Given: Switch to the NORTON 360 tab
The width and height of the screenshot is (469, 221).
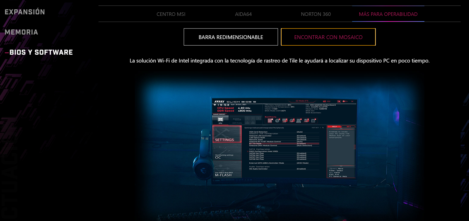Looking at the screenshot, I should coord(316,14).
